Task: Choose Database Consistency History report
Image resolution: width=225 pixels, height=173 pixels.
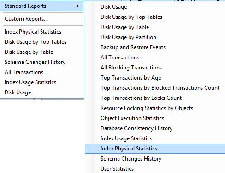Action: [136, 128]
